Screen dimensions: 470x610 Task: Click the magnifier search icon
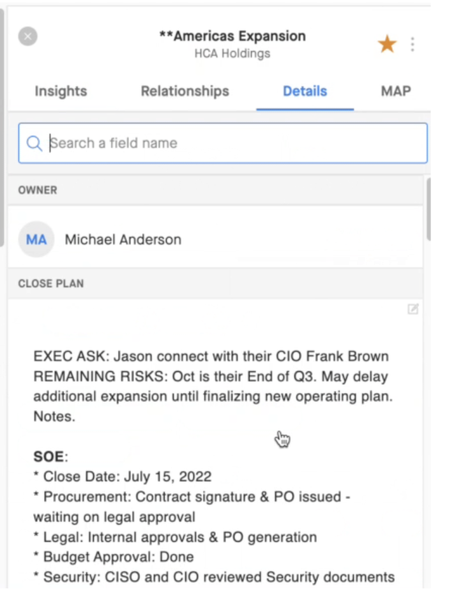(x=34, y=143)
